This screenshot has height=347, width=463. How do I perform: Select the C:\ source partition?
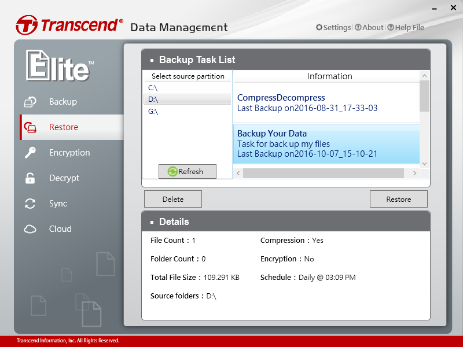153,88
